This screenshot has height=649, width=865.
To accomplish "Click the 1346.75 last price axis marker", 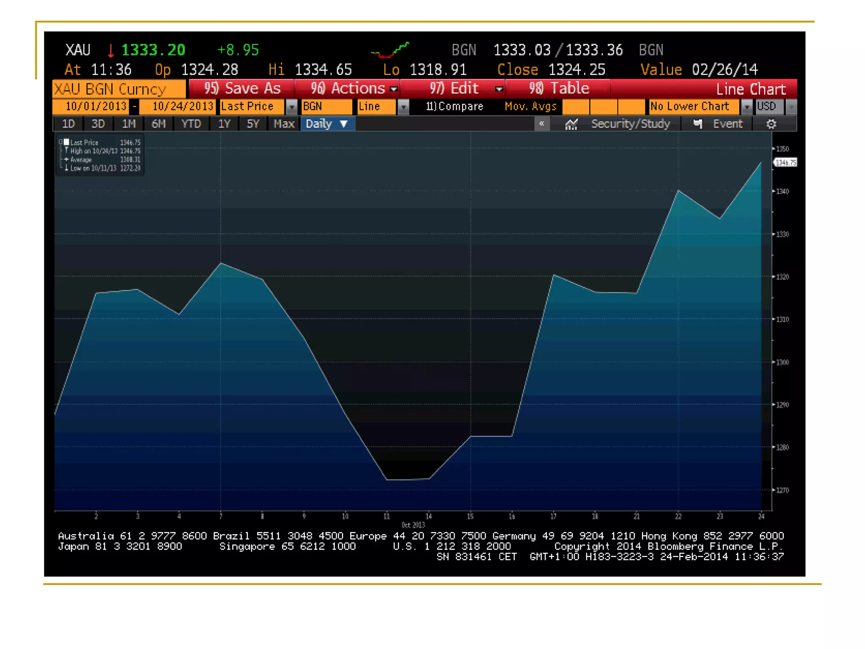I will [x=785, y=163].
